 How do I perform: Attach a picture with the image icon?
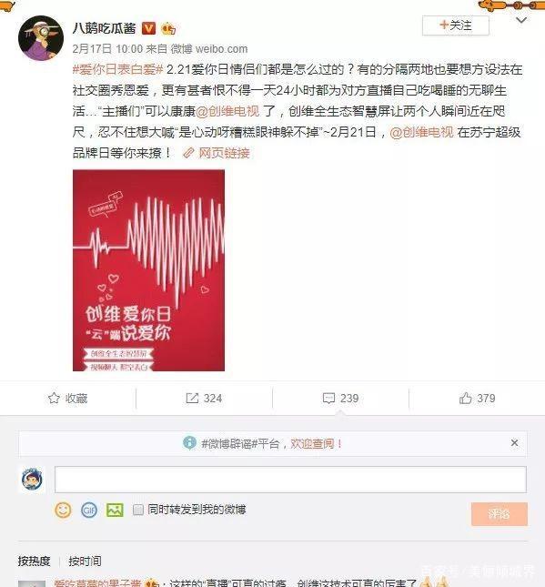(115, 510)
